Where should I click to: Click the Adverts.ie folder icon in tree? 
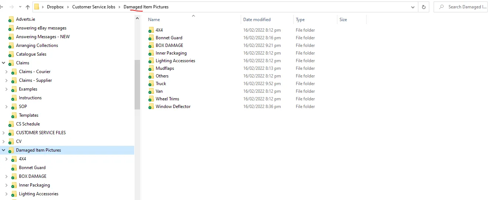[11, 19]
